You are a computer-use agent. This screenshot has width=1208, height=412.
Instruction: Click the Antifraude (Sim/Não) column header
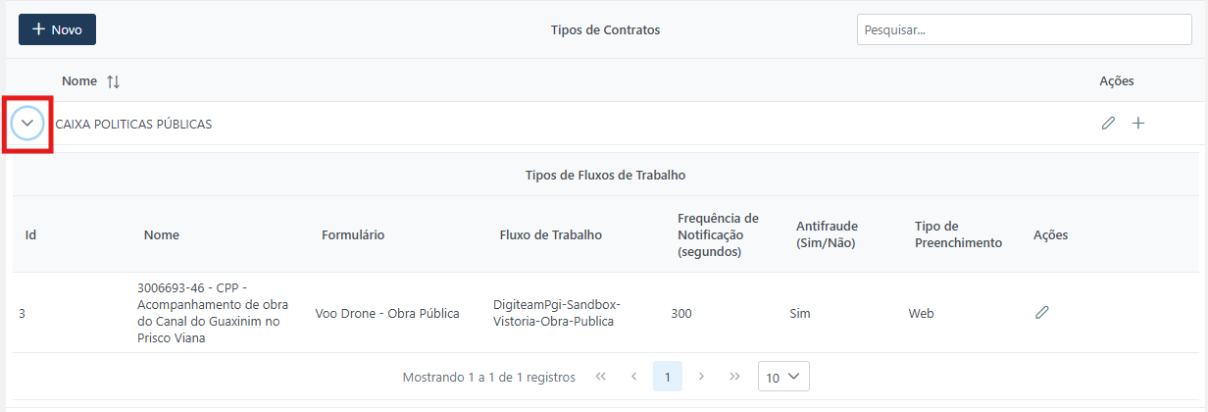826,234
